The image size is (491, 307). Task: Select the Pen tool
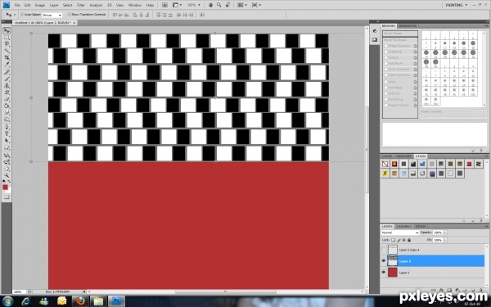tap(7, 127)
